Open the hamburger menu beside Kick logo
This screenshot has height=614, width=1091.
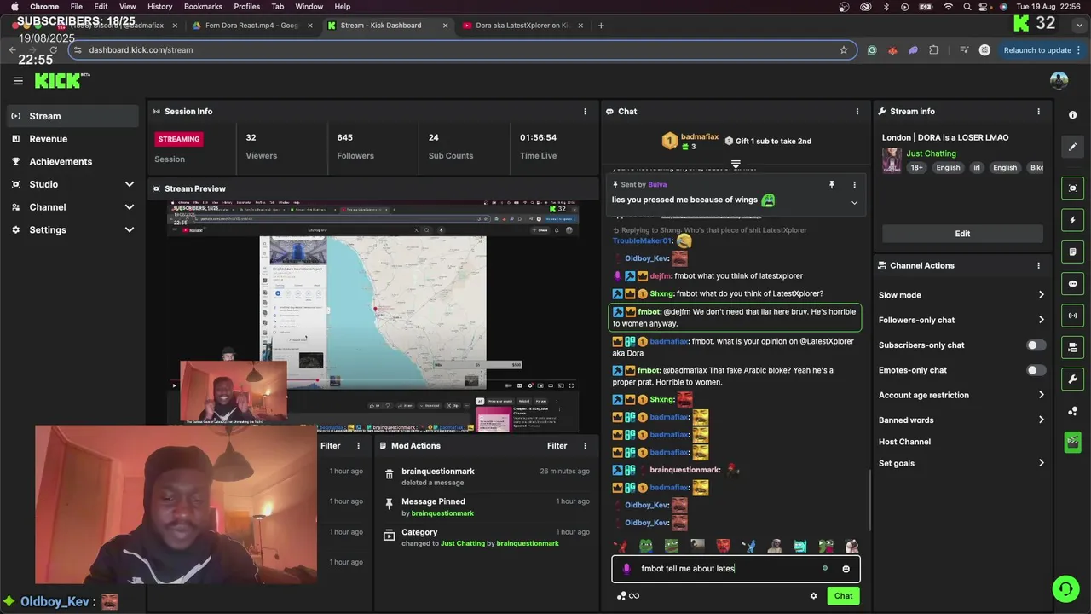[18, 81]
